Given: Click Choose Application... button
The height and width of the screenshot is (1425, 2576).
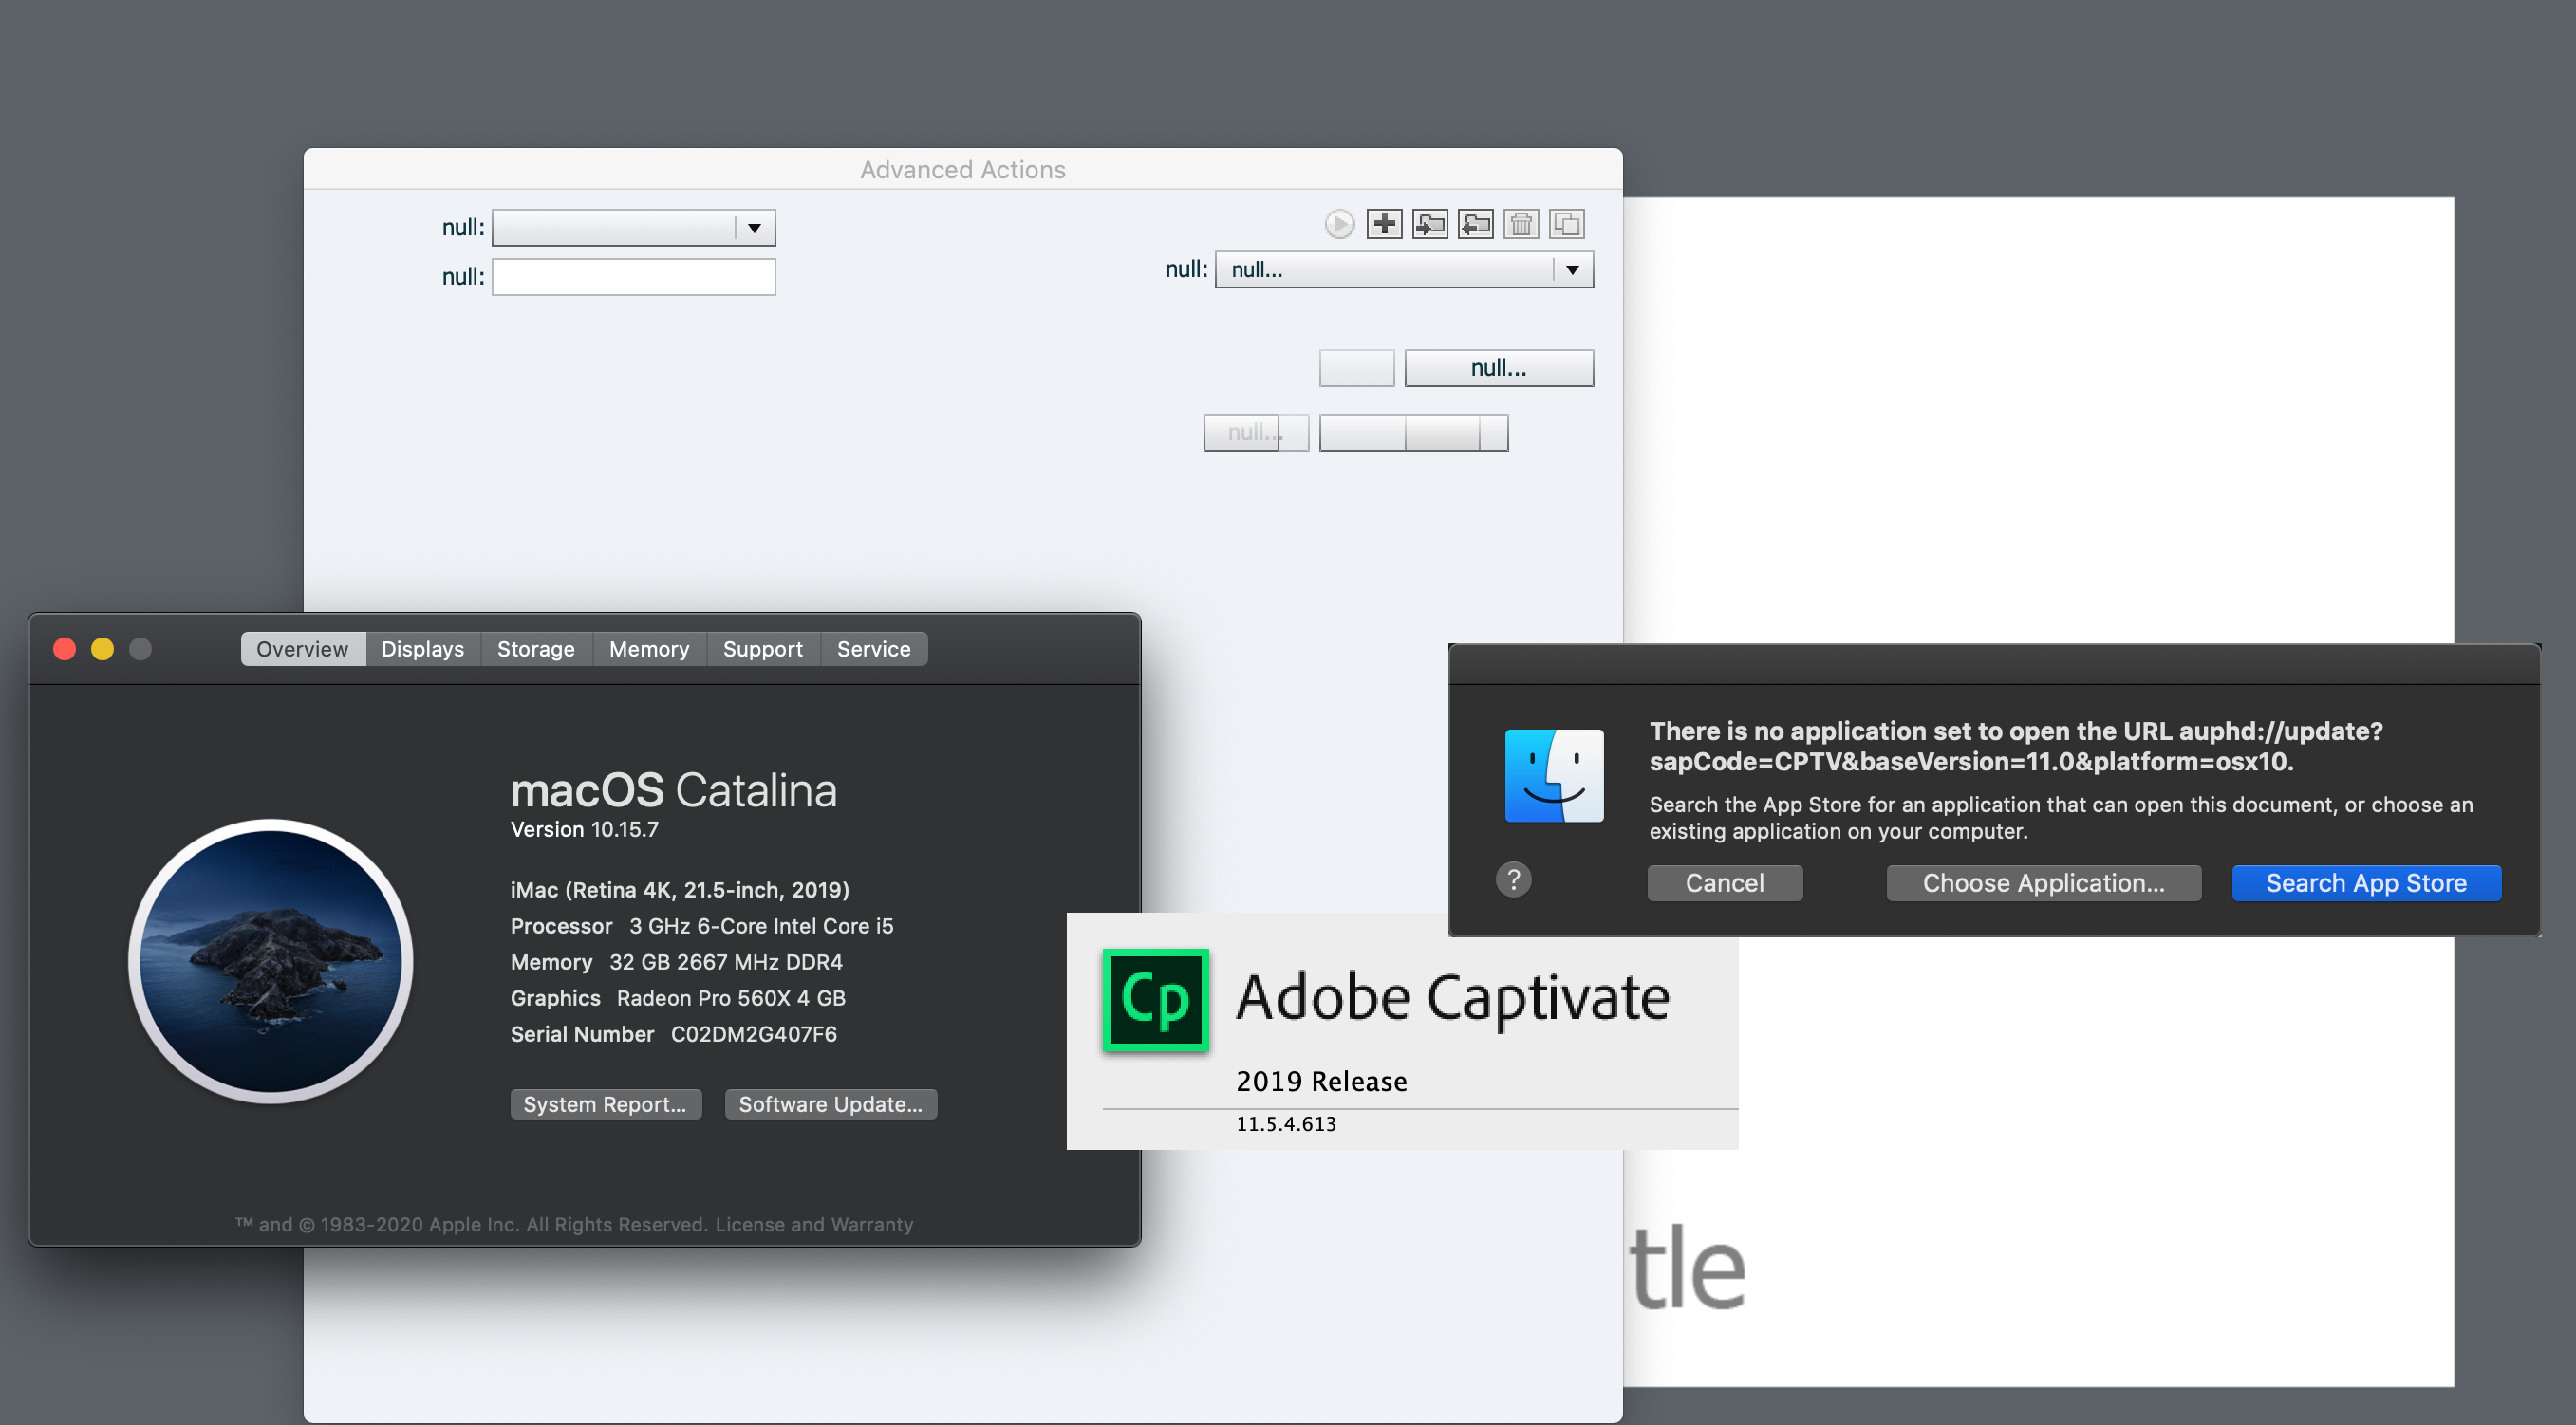Looking at the screenshot, I should click(2043, 883).
